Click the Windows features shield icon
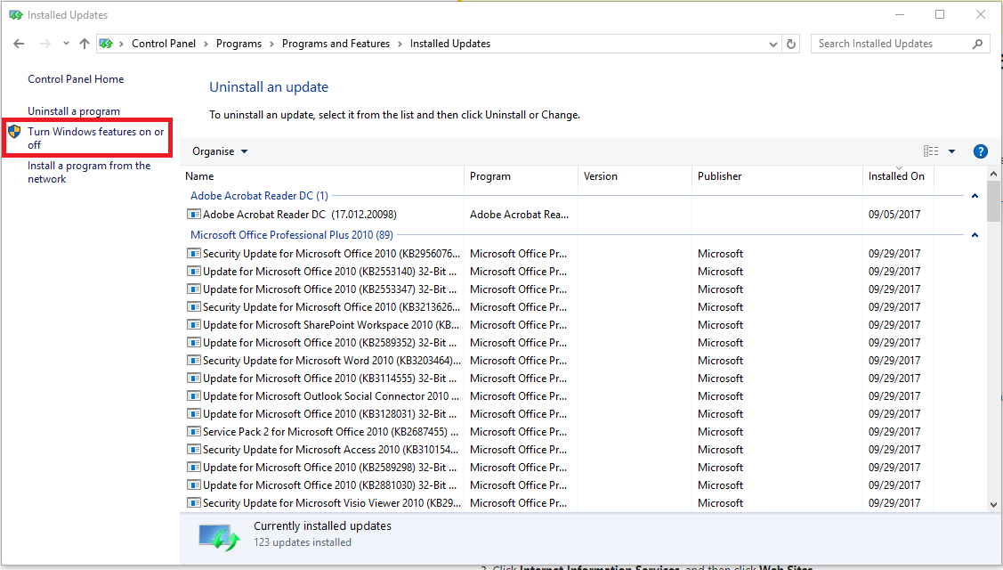1003x570 pixels. click(14, 132)
